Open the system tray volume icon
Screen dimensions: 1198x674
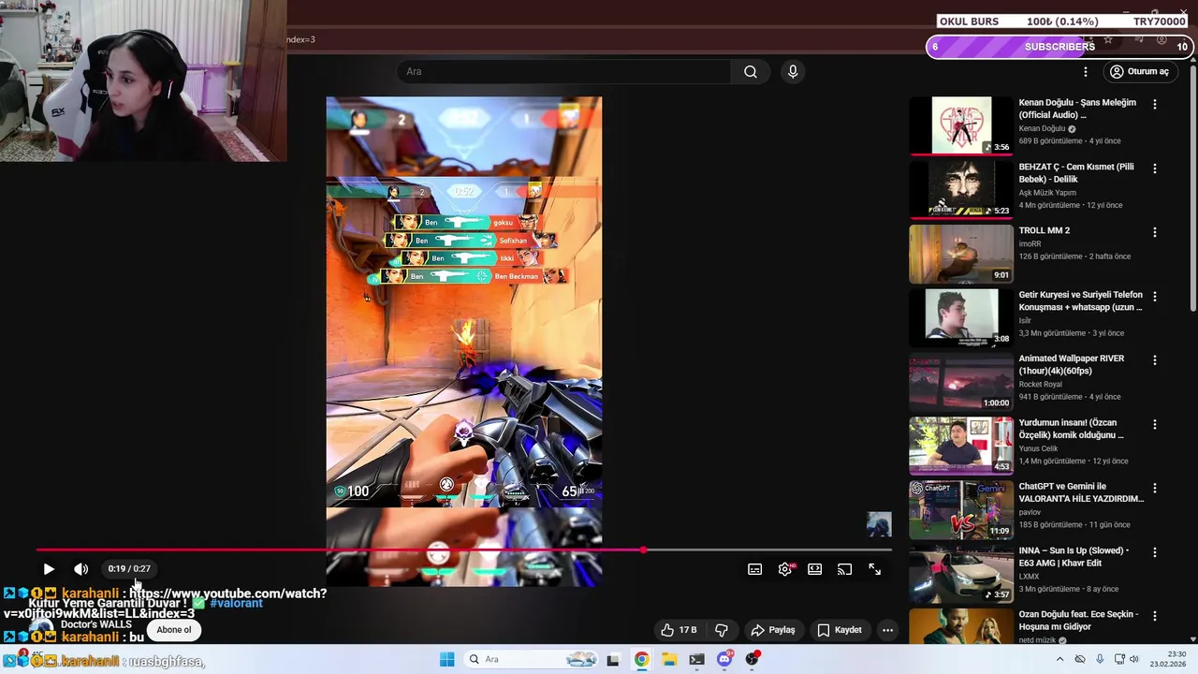(x=1135, y=660)
